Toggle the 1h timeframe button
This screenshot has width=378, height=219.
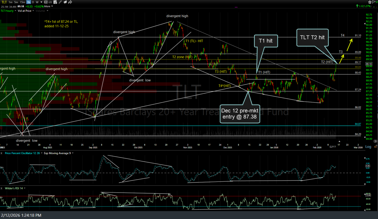29,2
